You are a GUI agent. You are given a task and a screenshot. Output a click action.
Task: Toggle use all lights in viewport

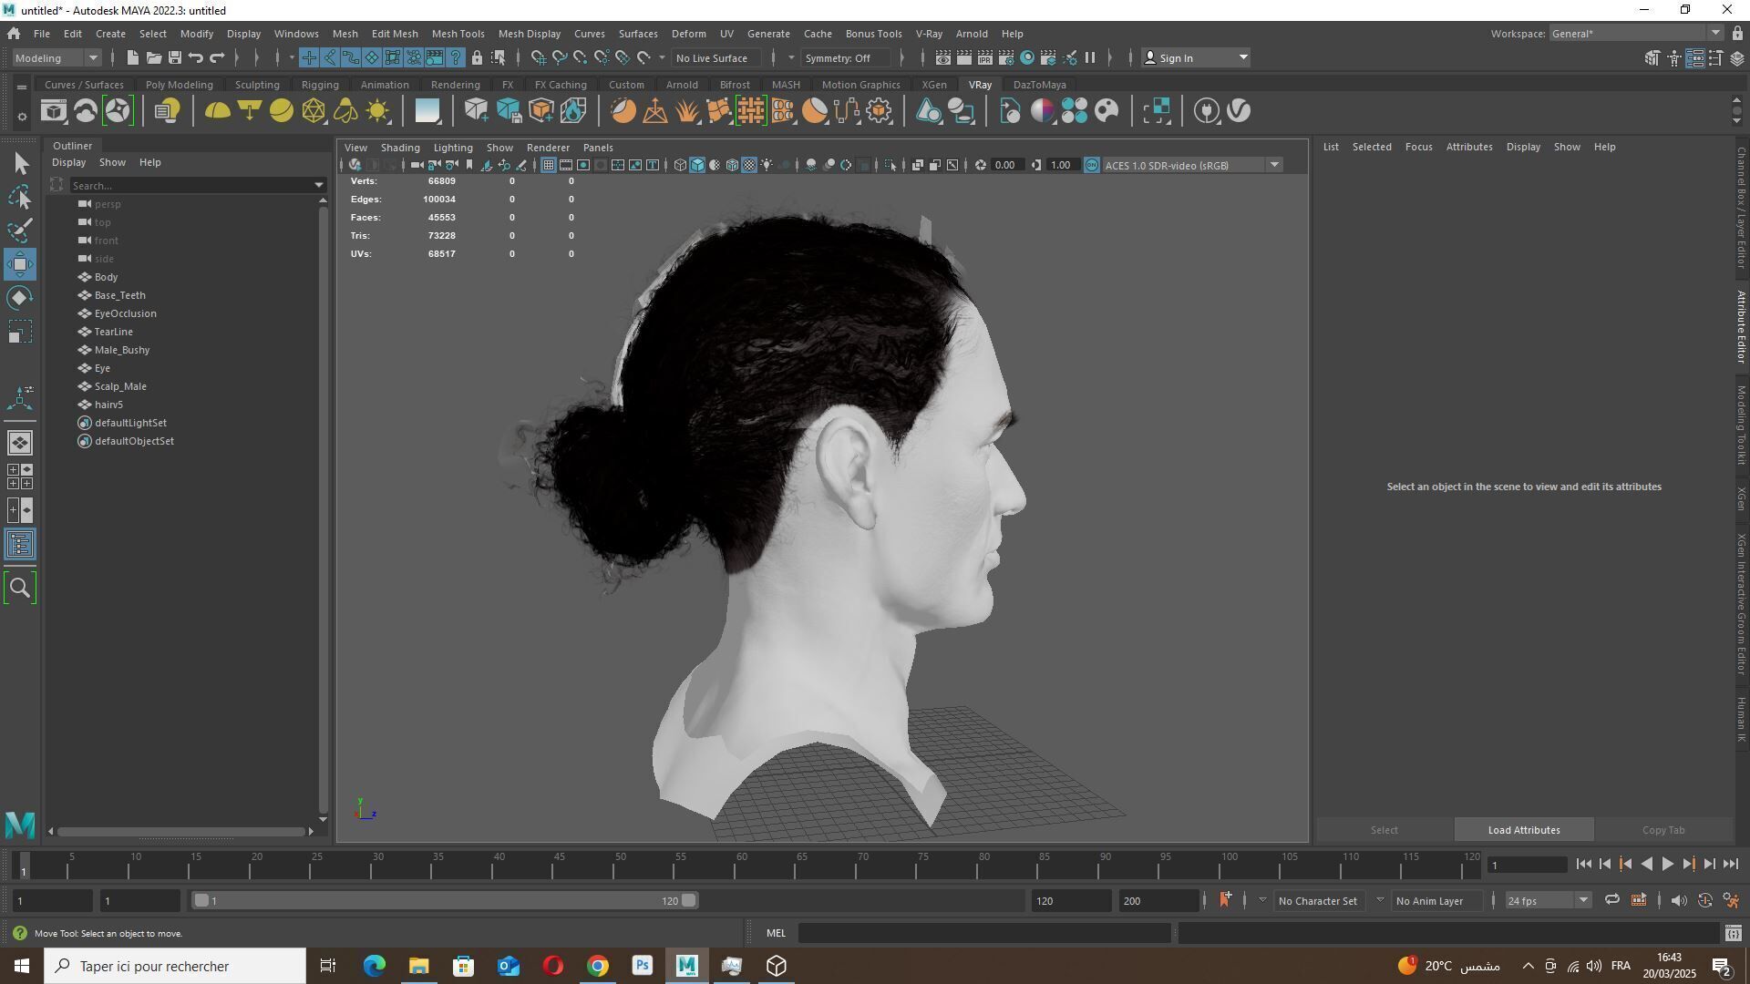[767, 165]
